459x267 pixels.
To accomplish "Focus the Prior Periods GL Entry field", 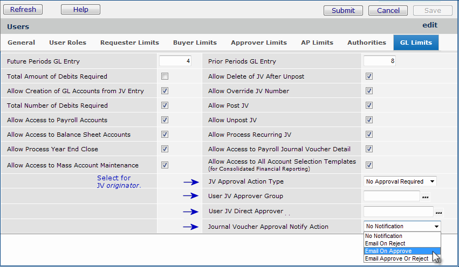I will 380,61.
